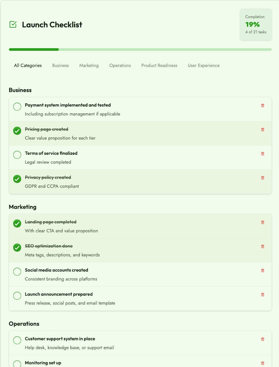Mark Terms of service finalized as done
Viewport: 279px width, 367px height.
pyautogui.click(x=17, y=155)
